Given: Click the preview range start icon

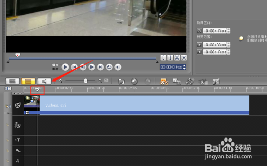Looking at the screenshot, I should pyautogui.click(x=199, y=45).
